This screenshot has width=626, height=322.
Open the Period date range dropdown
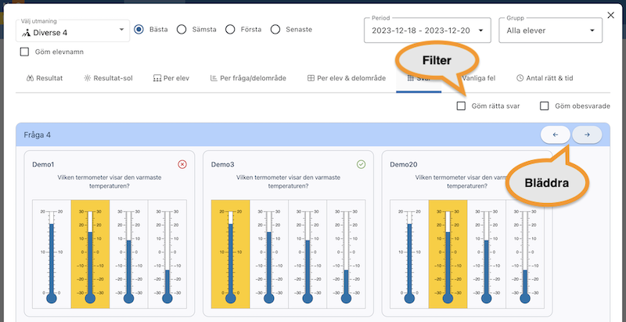coord(427,30)
